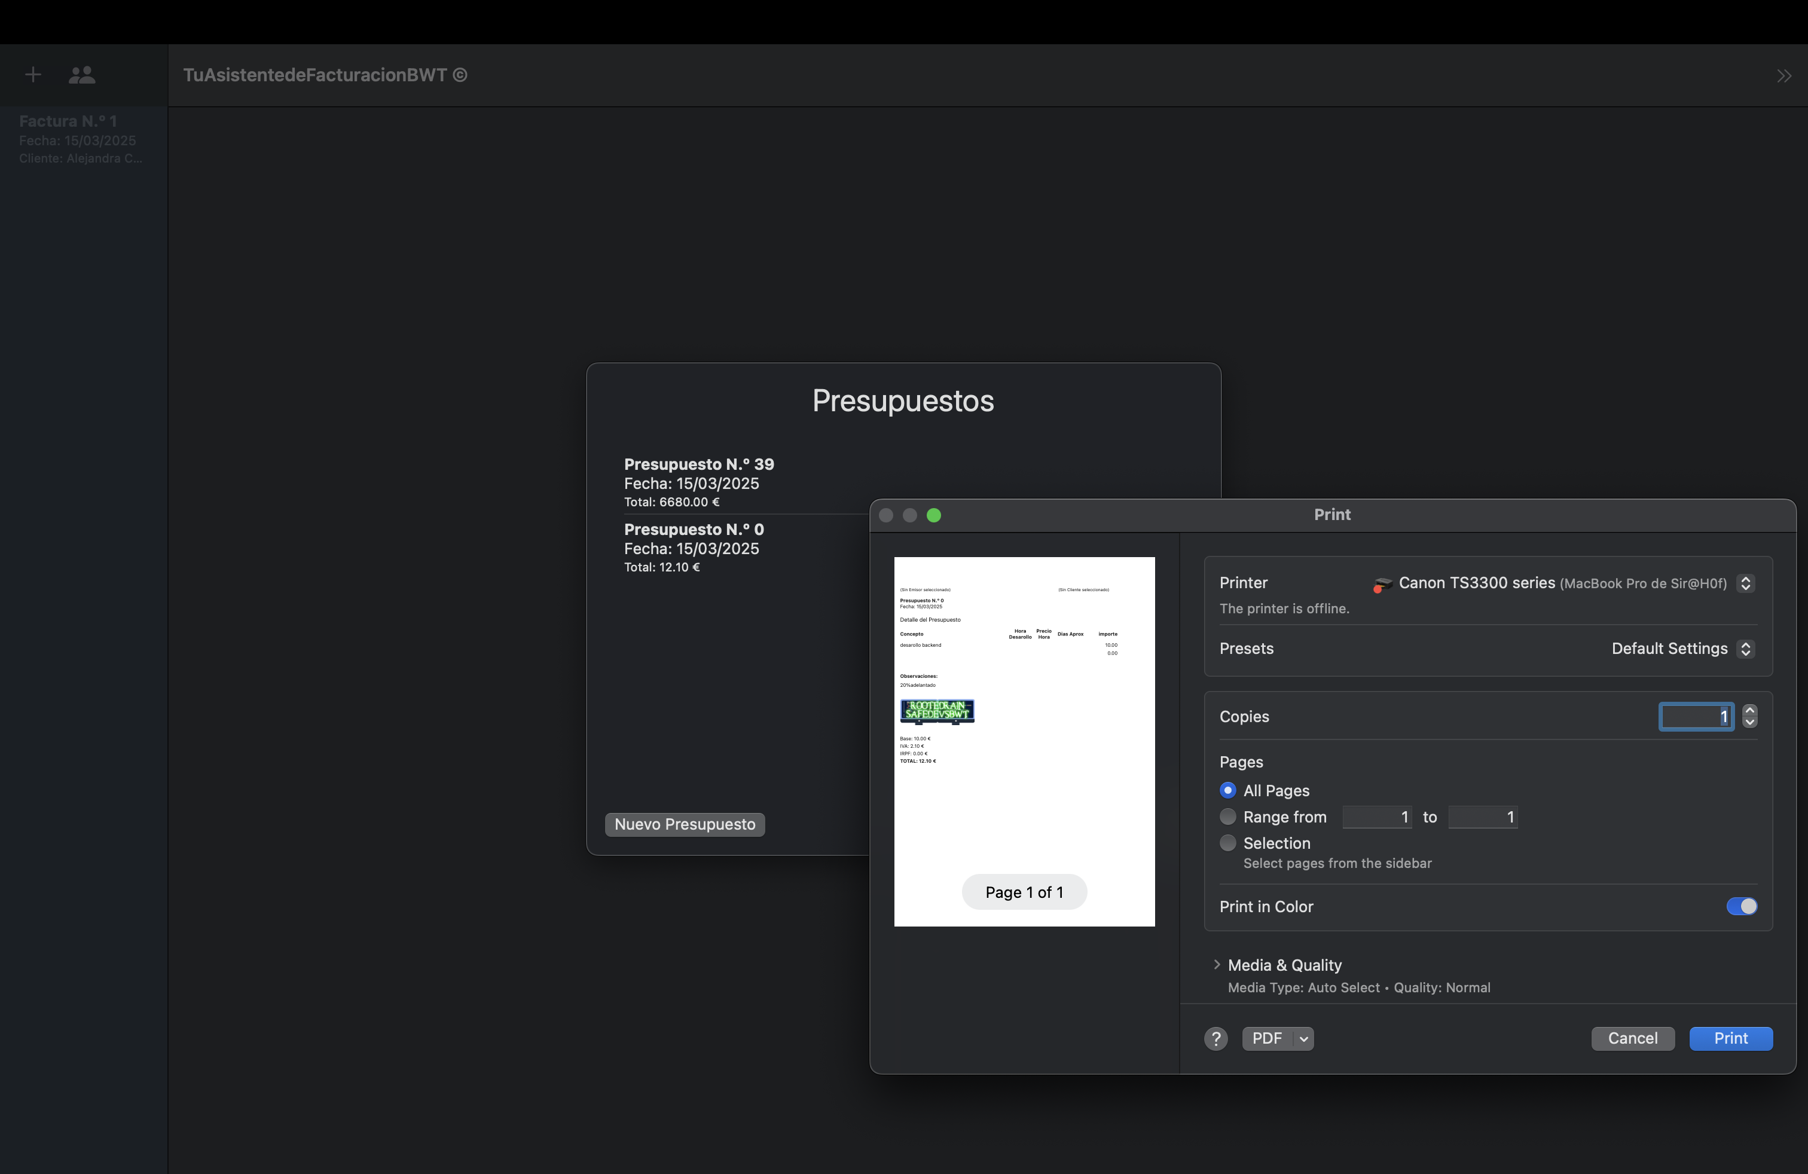Click the Nuevo Presupuesto button

[685, 824]
